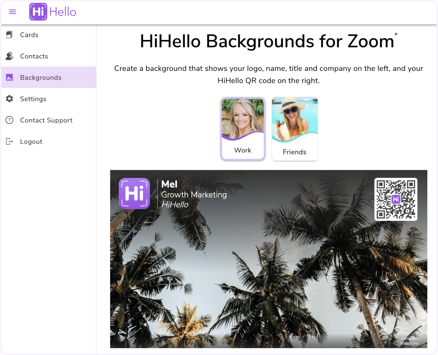Select the Friends card thumbnail
This screenshot has height=355, width=438.
coord(294,129)
